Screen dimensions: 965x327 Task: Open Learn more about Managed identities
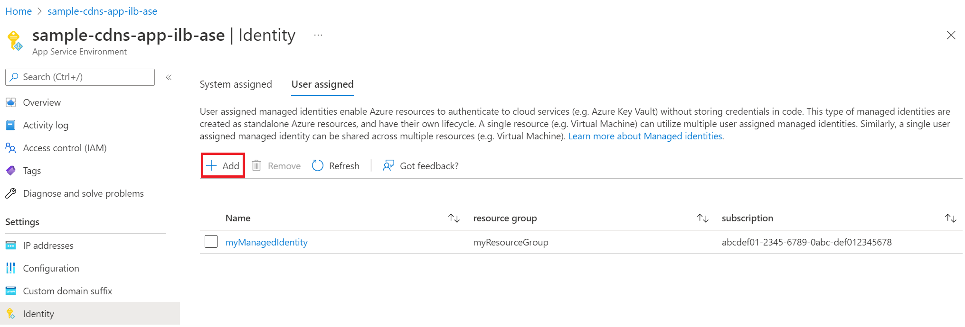(x=645, y=136)
